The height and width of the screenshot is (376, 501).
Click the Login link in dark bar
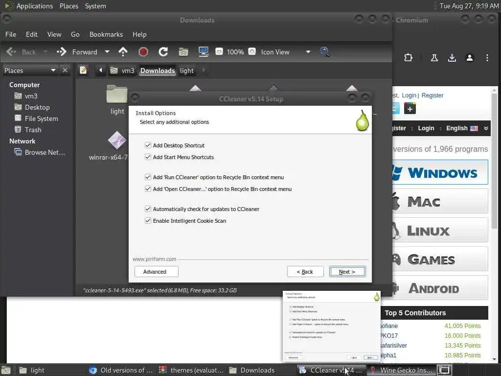coord(426,128)
